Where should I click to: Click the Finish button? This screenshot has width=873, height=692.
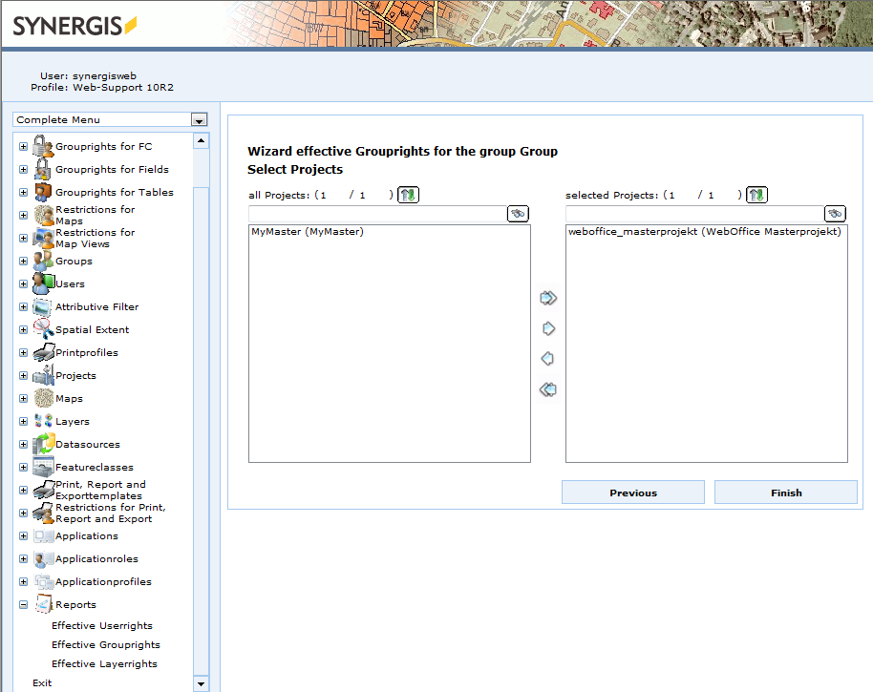click(785, 492)
